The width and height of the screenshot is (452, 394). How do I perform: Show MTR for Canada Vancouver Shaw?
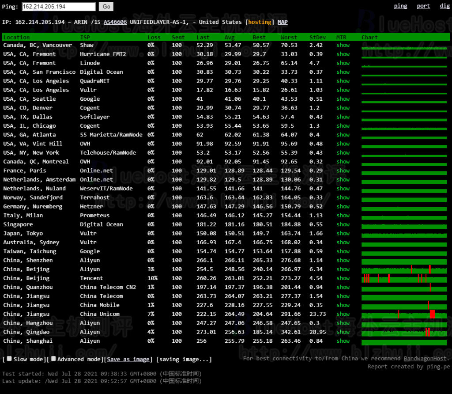[343, 45]
